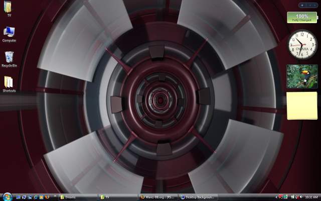This screenshot has width=321, height=201.
Task: Open the Recycle Bin
Action: pos(9,59)
